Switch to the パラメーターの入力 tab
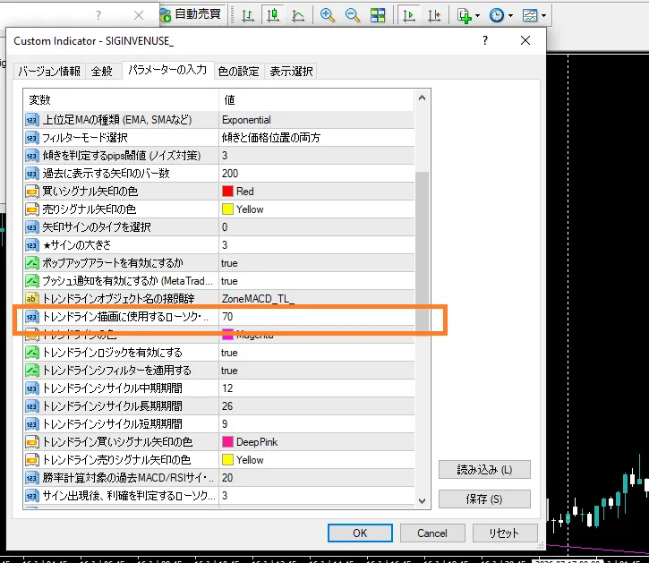 [x=167, y=70]
